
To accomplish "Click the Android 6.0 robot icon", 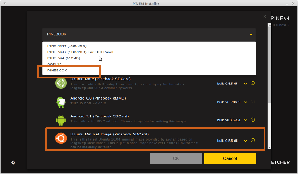I will click(x=61, y=102).
